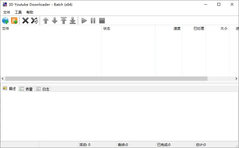Click inside the description text area
The image size is (239, 148).
[x=119, y=116]
